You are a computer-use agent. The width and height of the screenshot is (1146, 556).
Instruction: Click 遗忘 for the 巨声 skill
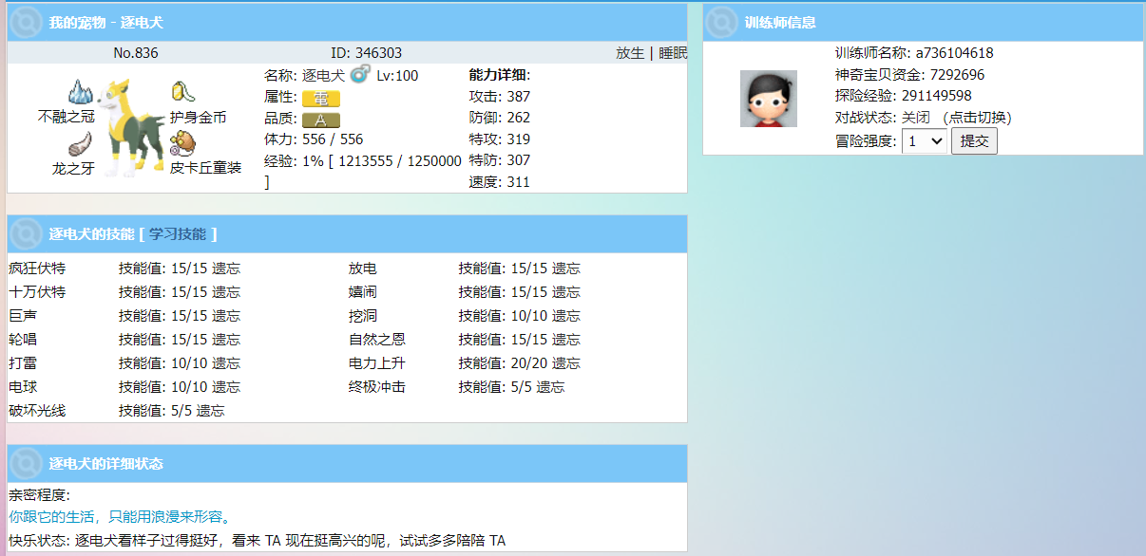pos(226,316)
